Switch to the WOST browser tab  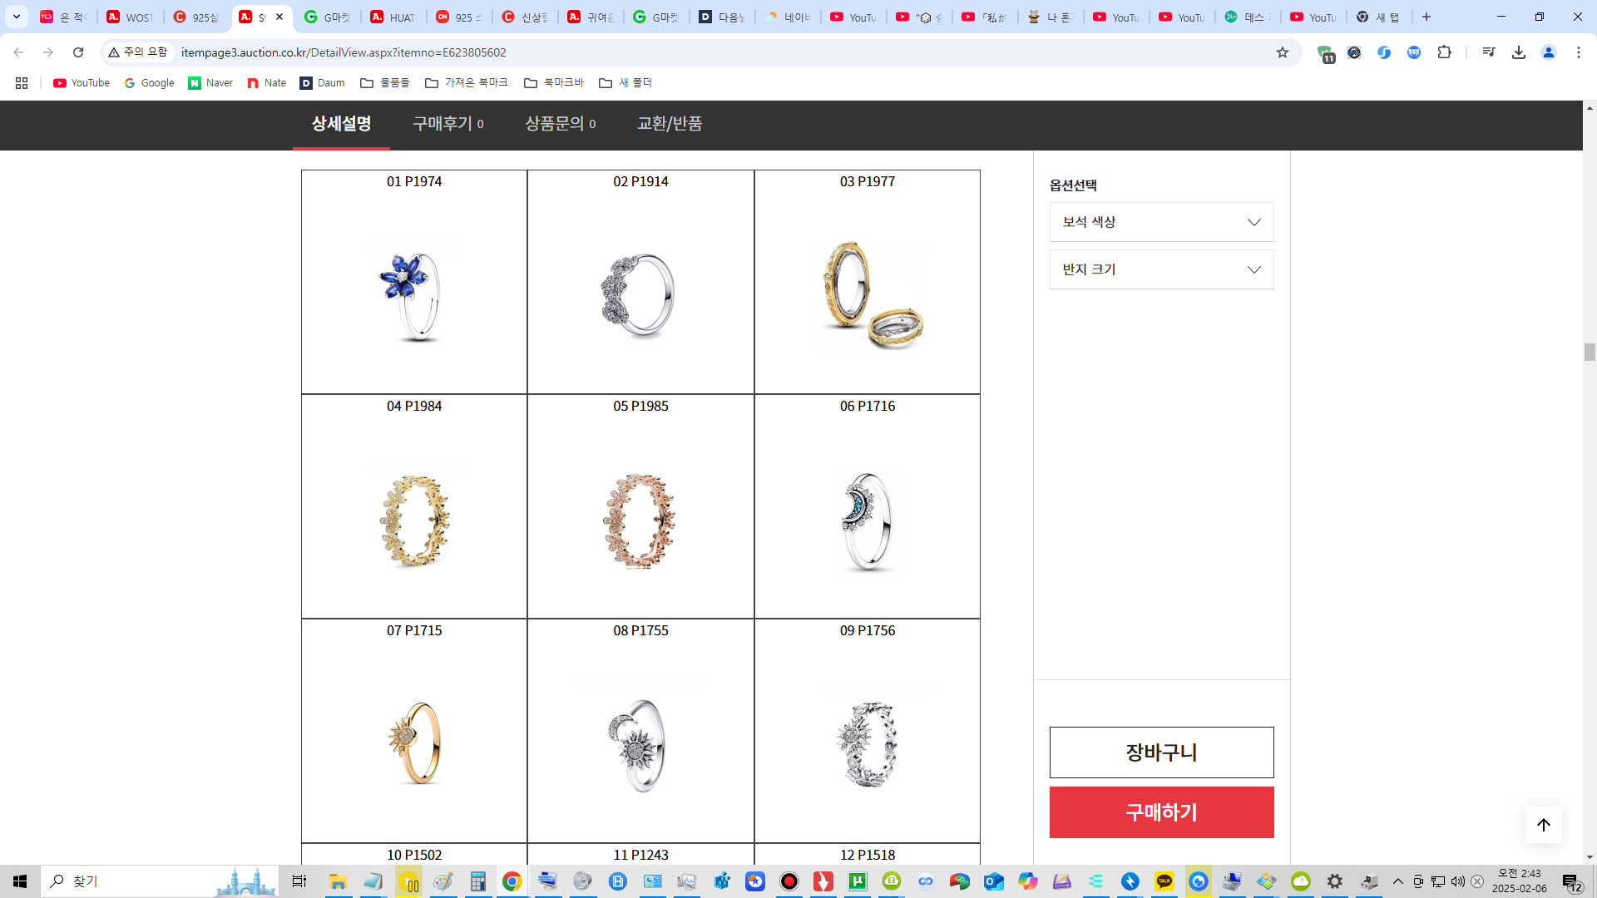click(131, 17)
